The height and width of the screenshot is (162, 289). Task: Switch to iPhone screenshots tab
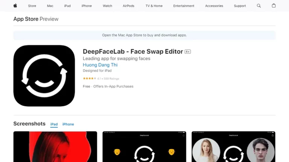click(68, 124)
